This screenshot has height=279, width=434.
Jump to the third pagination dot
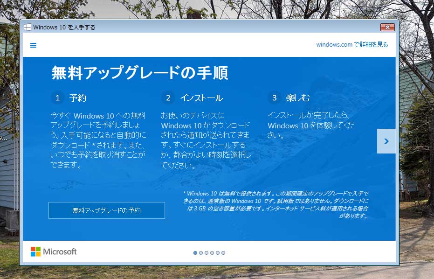click(x=207, y=253)
